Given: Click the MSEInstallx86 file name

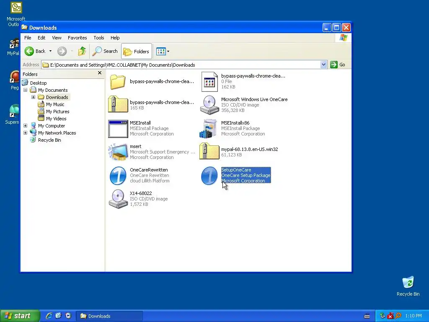Looking at the screenshot, I should tap(235, 123).
